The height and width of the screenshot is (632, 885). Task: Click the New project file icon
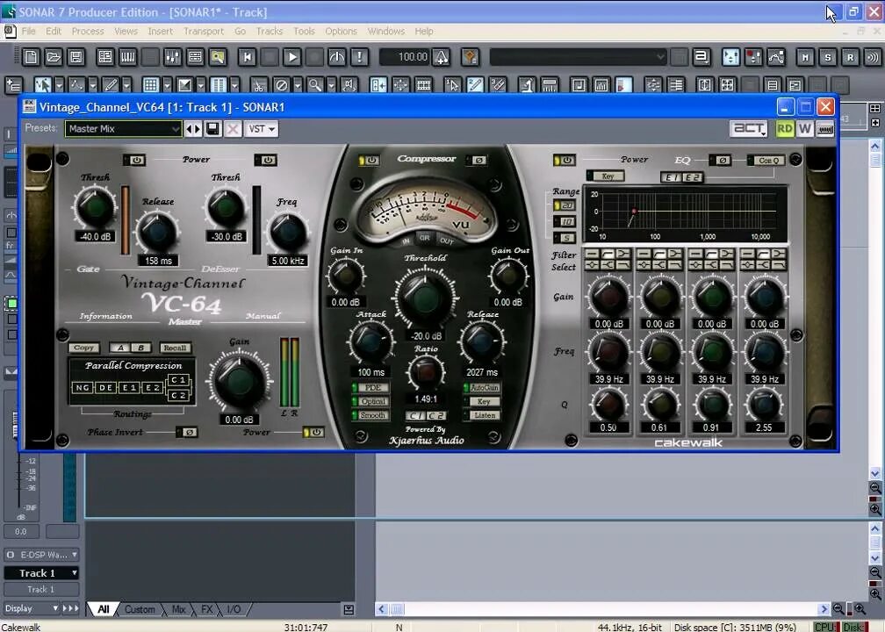[31, 56]
